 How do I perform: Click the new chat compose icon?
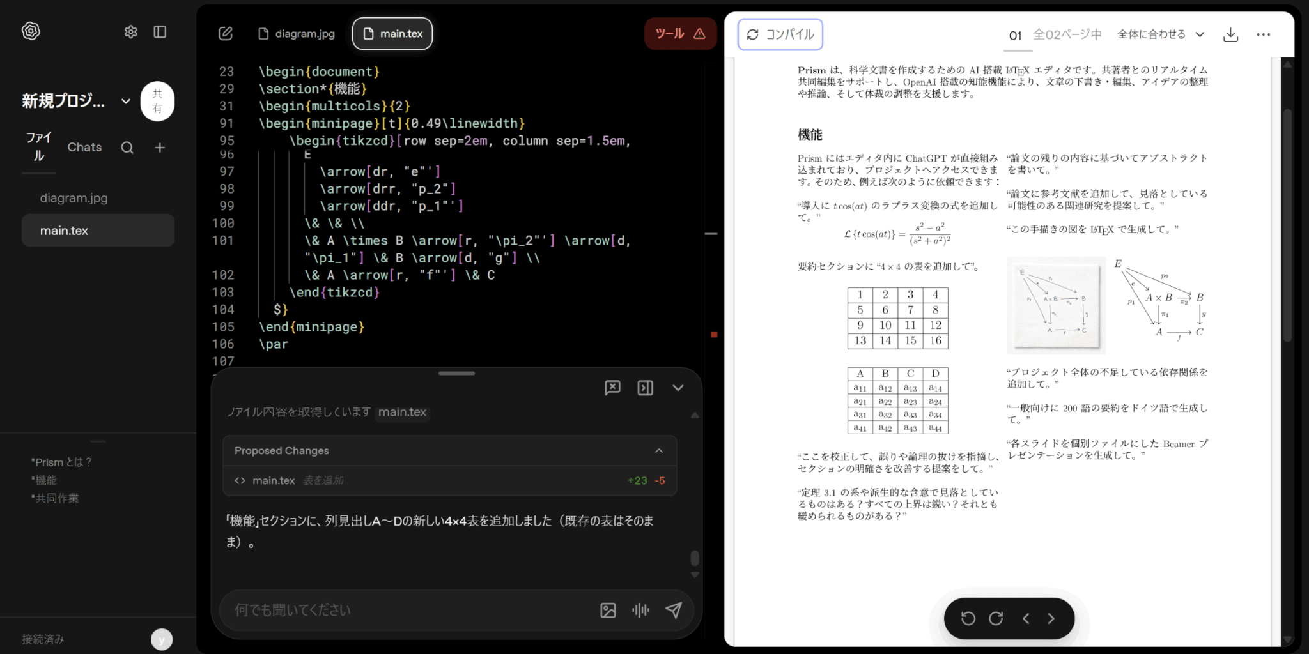coord(226,34)
